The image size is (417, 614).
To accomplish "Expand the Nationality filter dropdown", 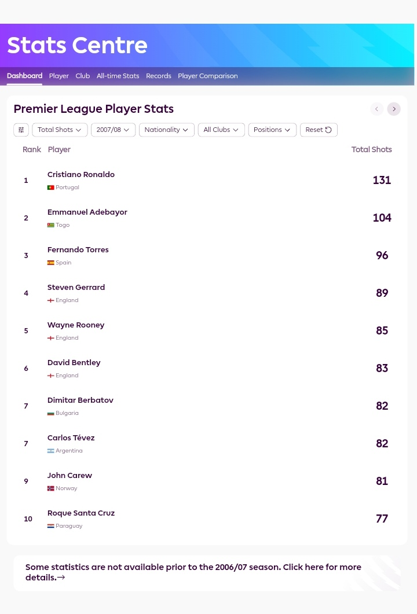I will (167, 130).
